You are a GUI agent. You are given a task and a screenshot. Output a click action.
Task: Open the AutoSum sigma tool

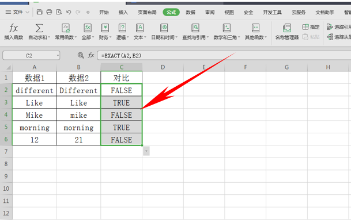tap(39, 28)
